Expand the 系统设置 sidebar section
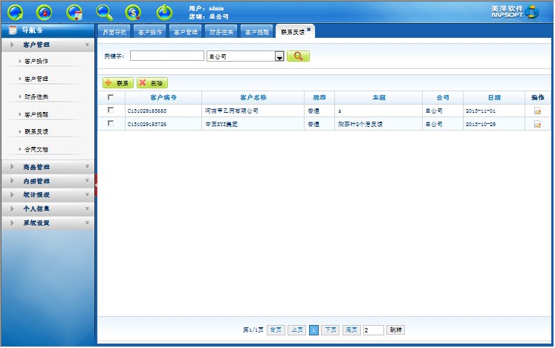The image size is (555, 348). (48, 223)
